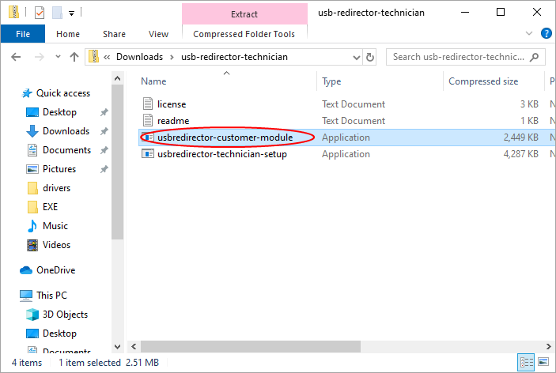Open the File menu

click(x=23, y=34)
